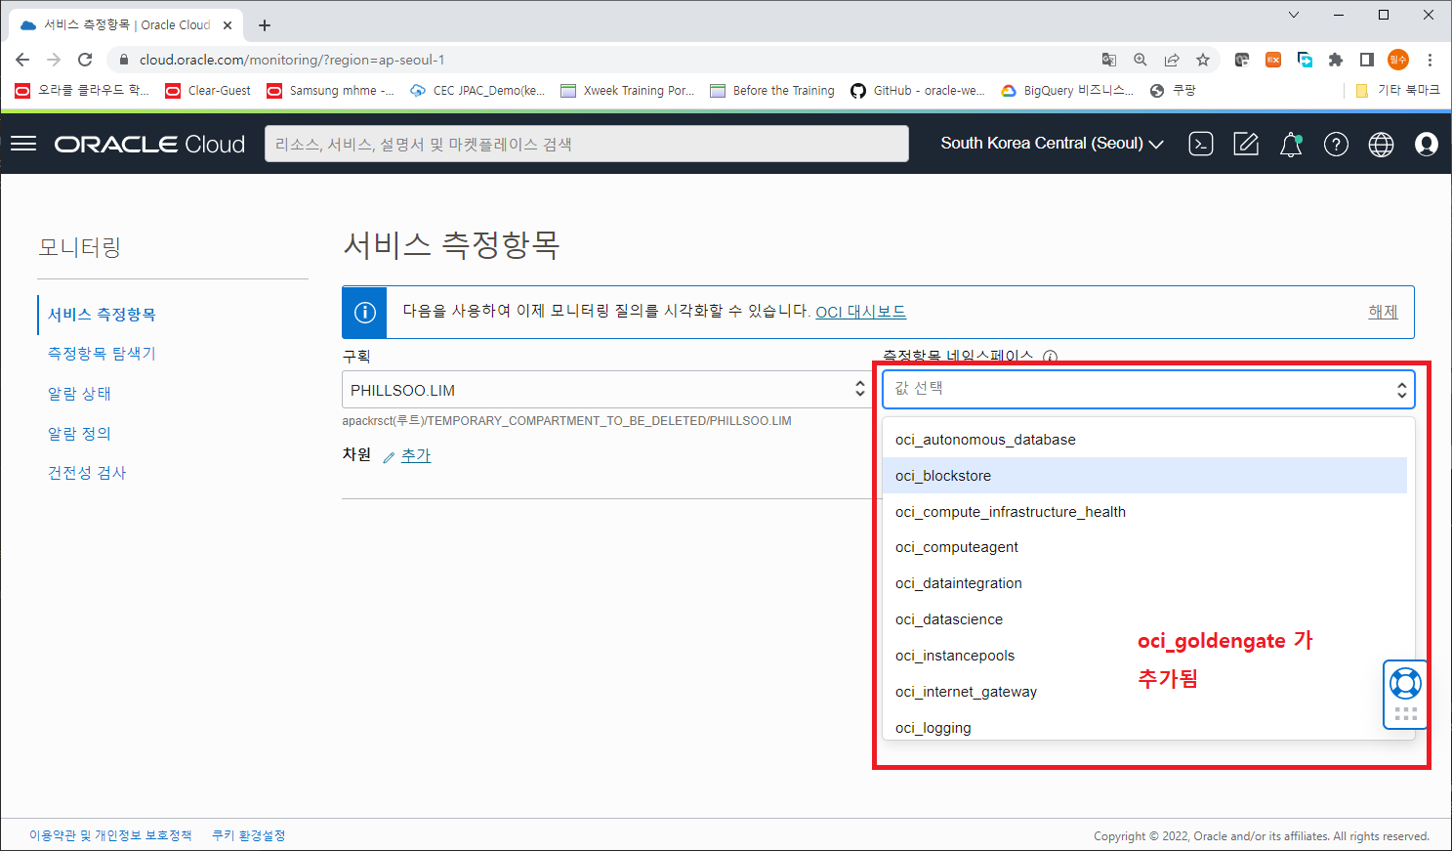Open the Before the Training bookmark
This screenshot has height=851, width=1452.
772,90
